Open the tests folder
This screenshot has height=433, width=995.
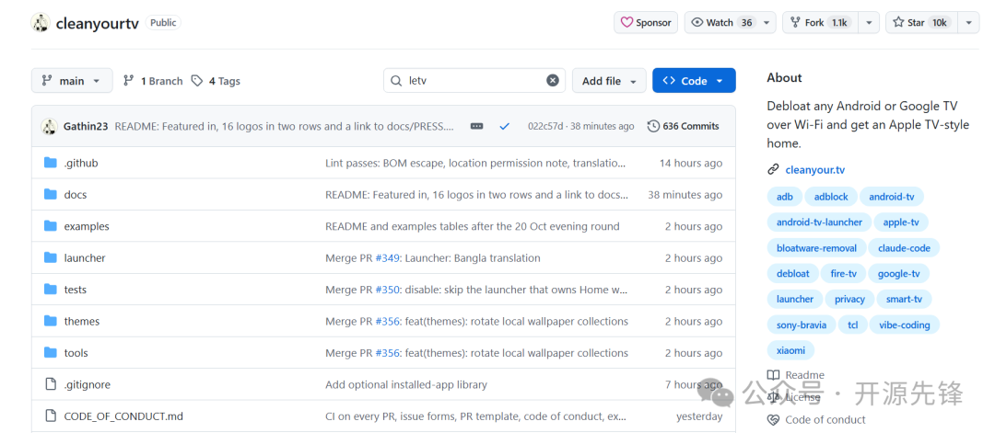pyautogui.click(x=75, y=290)
